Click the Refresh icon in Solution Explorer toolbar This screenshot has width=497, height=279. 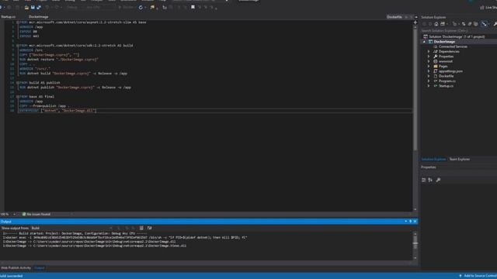pyautogui.click(x=470, y=24)
